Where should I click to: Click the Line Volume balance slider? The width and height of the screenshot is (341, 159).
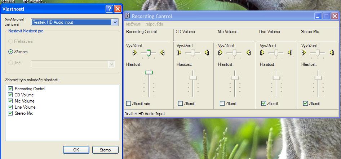[276, 53]
